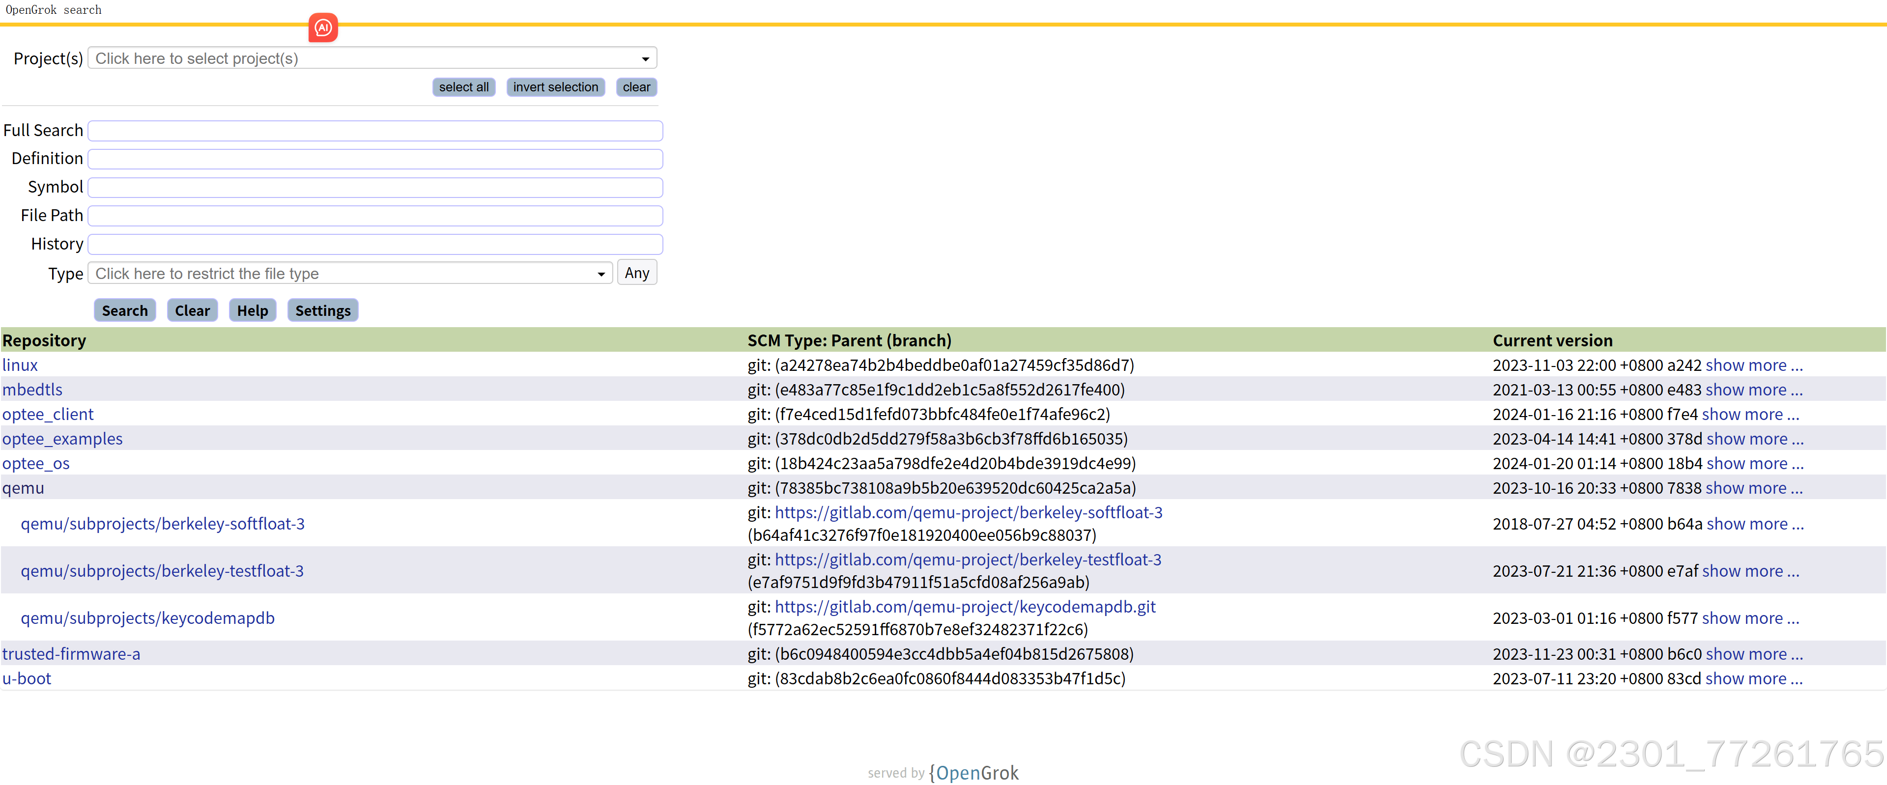The height and width of the screenshot is (785, 1887).
Task: Open the Help page button
Action: (252, 310)
